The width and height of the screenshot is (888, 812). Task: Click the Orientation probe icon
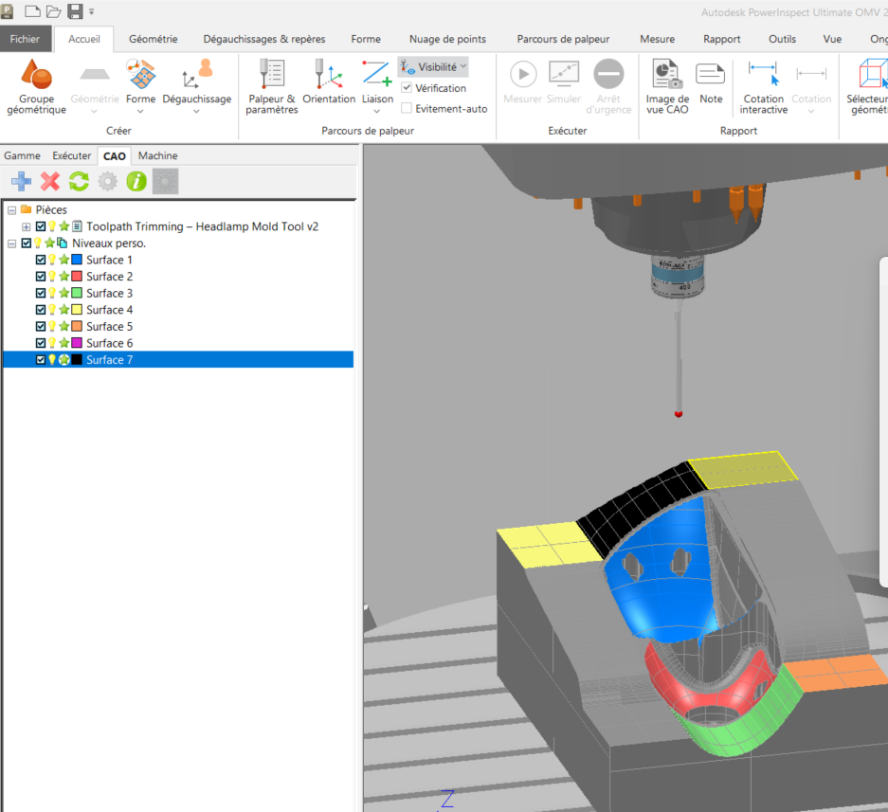(x=329, y=75)
